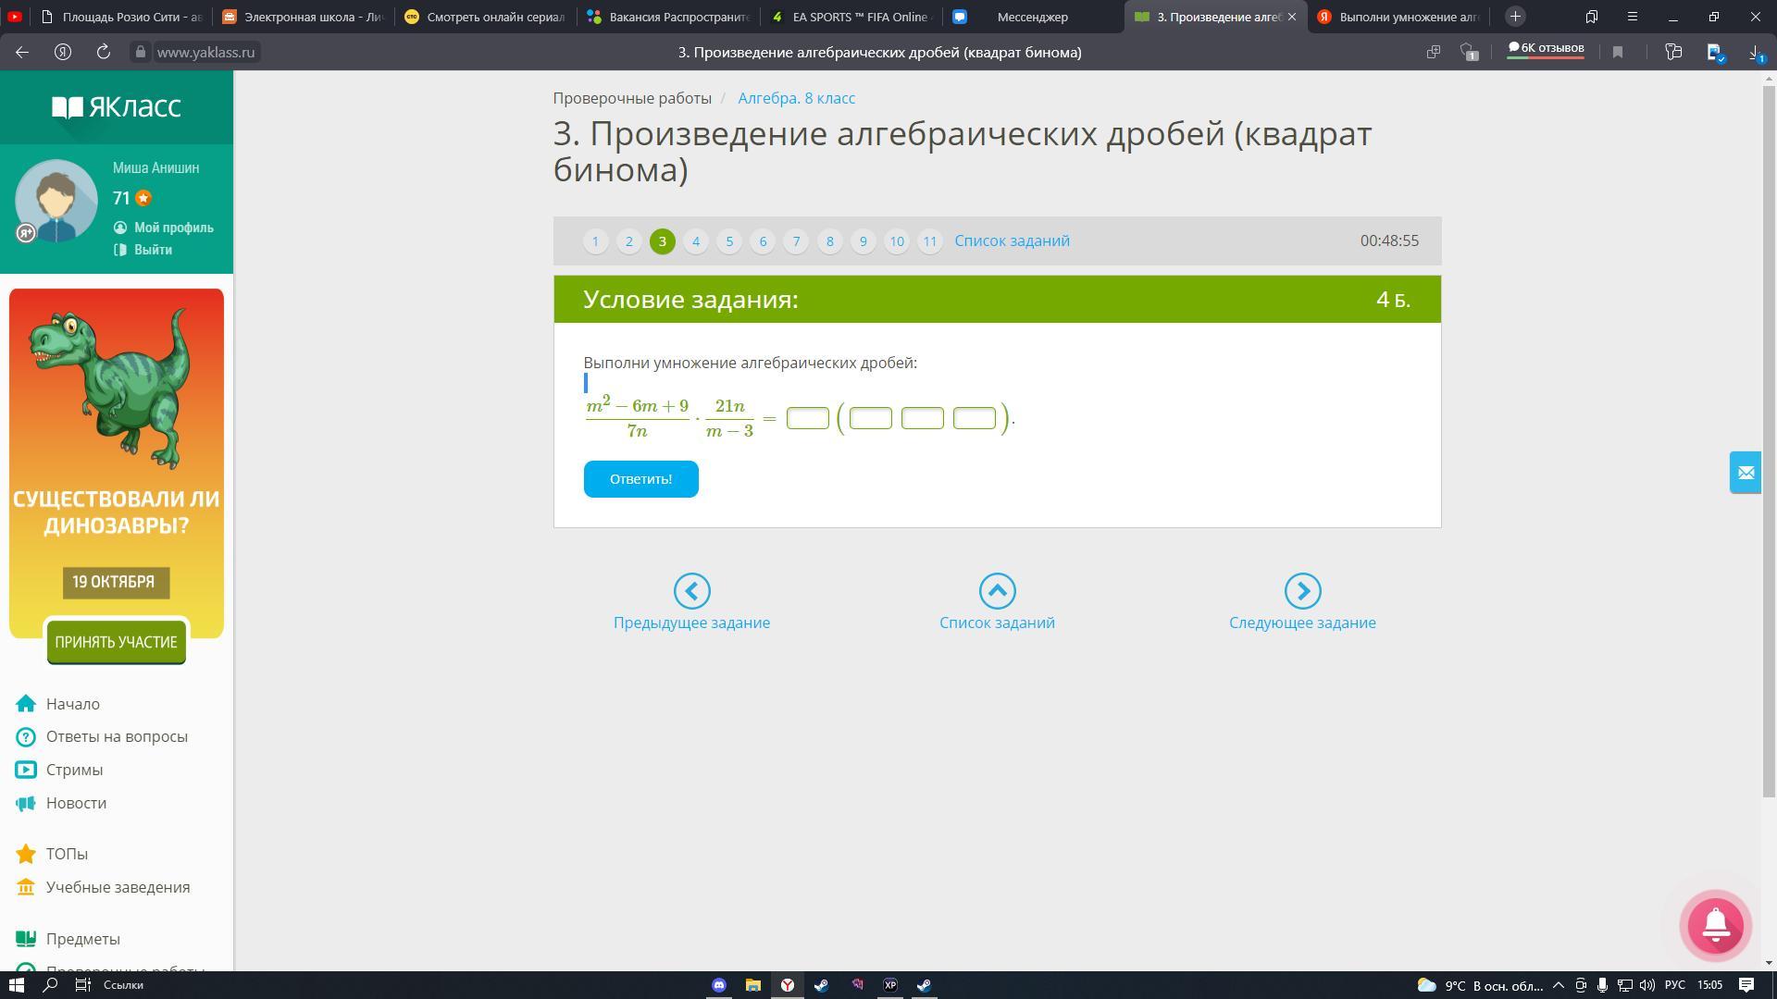Open the Алгебра. 8 класс breadcrumb link
1777x999 pixels.
[x=796, y=98]
